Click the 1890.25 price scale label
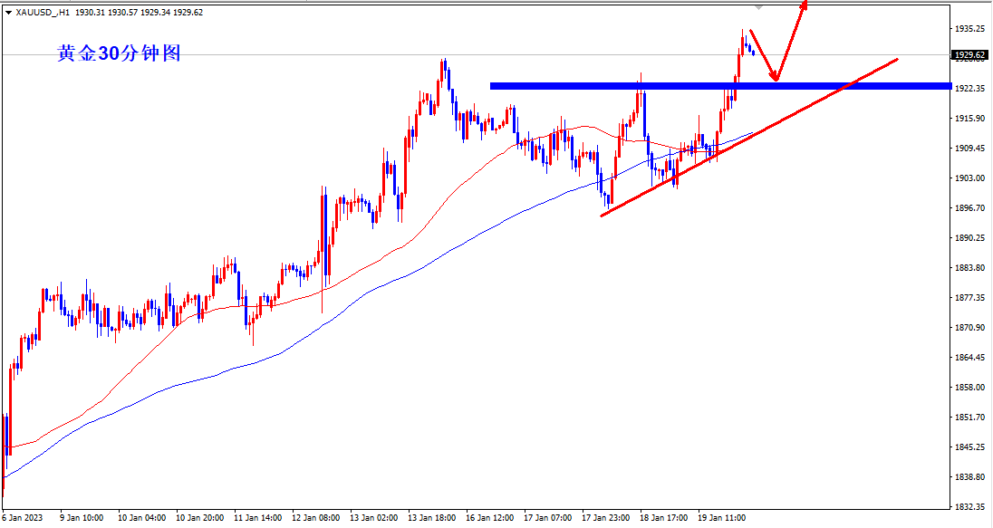Screen dimensions: 993x528 [x=969, y=238]
